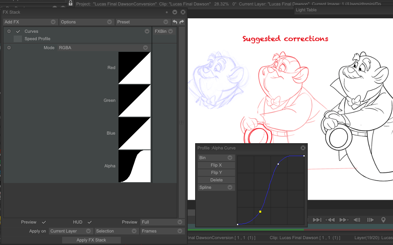The height and width of the screenshot is (245, 393).
Task: Collapse the Curves effect with its minus icon
Action: 9,31
